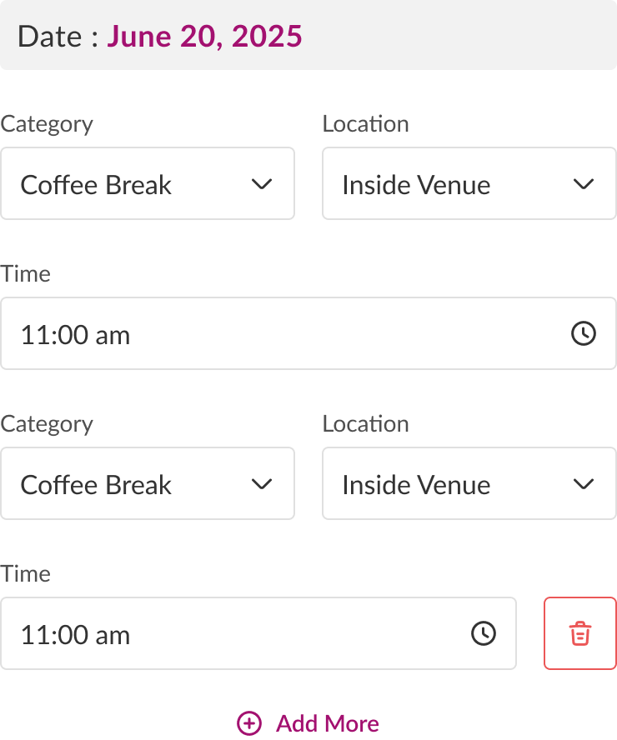The height and width of the screenshot is (740, 617).
Task: Click the chevron arrow in the first Category dropdown
Action: (262, 184)
